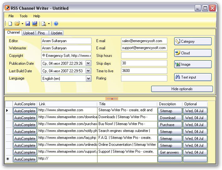Click the empty Skip hours field
222x170 pixels.
click(x=144, y=55)
